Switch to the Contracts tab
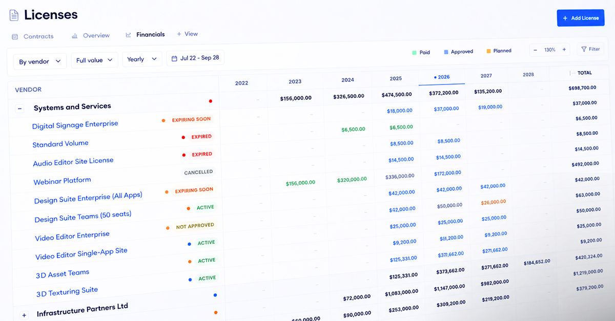The image size is (615, 321). click(32, 36)
